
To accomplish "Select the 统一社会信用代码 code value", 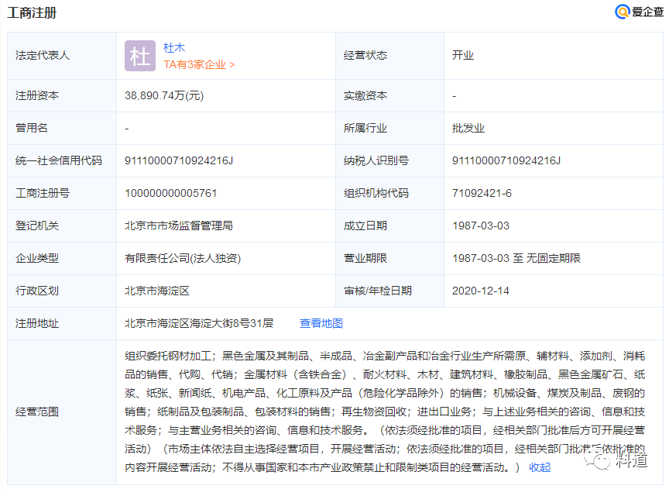I will click(179, 160).
